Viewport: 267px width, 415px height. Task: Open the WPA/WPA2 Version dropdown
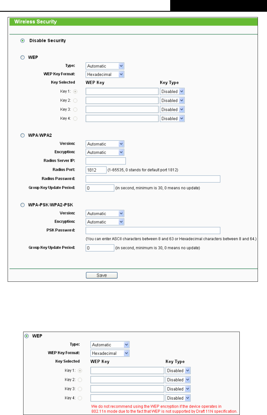(x=105, y=144)
